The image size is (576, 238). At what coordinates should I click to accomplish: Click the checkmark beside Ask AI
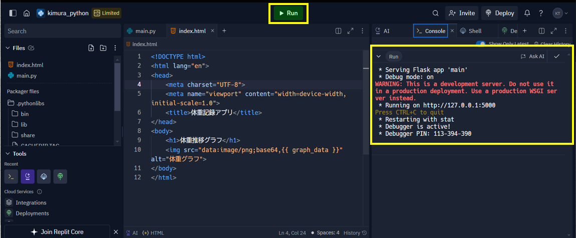tap(557, 56)
